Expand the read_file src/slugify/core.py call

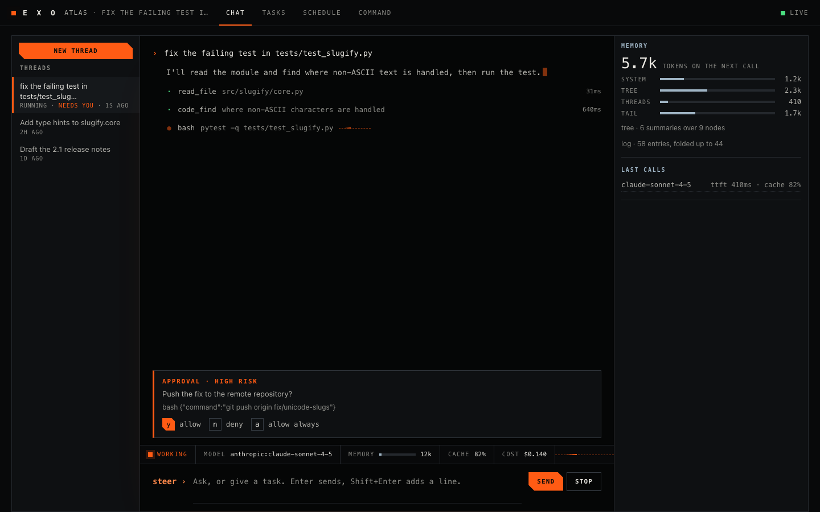pyautogui.click(x=384, y=92)
